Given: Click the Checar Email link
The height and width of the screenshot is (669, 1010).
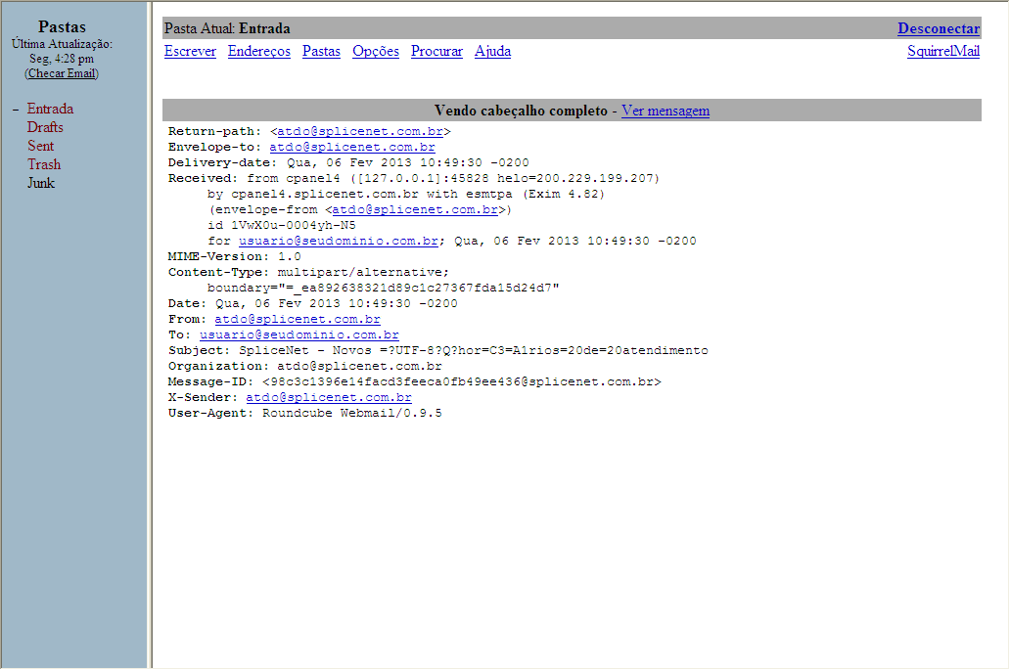Looking at the screenshot, I should click(x=62, y=73).
